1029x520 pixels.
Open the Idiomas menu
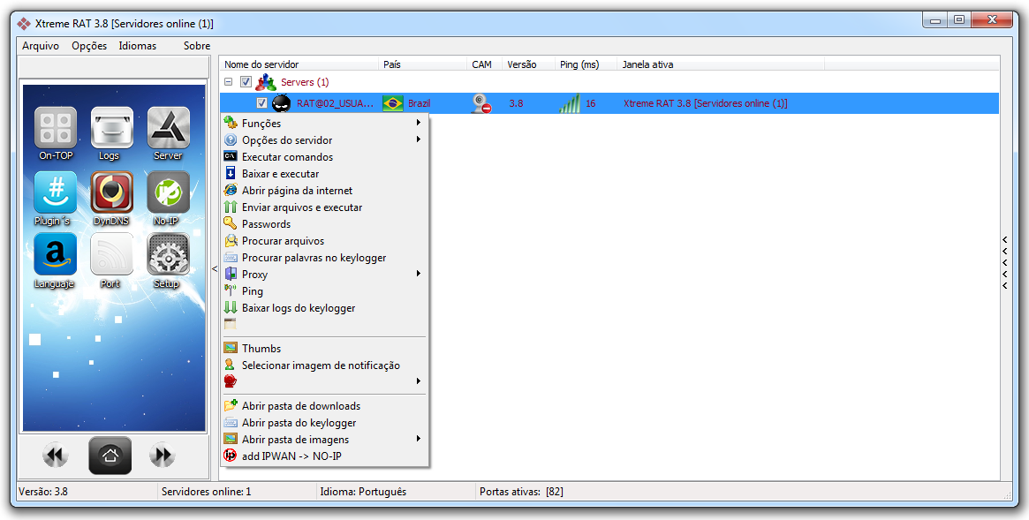(138, 46)
